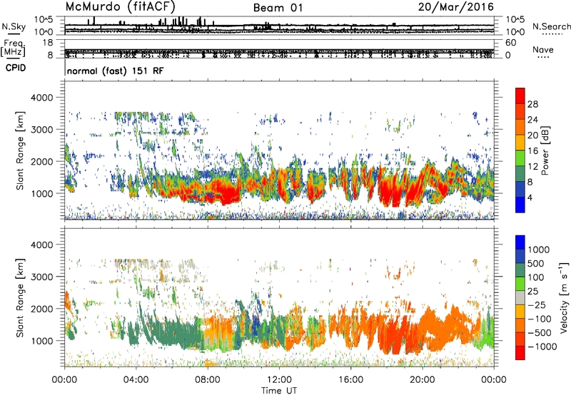Click the '1000' tick on the velocity panel axis
The width and height of the screenshot is (571, 395).
(44, 341)
